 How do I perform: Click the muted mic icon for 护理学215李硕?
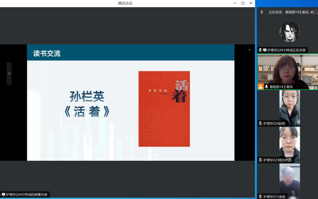260,197
